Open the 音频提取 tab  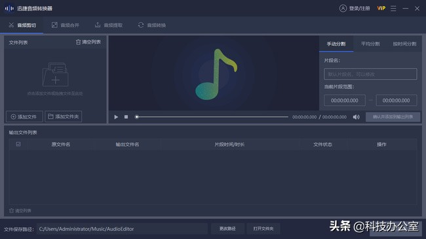coord(108,25)
